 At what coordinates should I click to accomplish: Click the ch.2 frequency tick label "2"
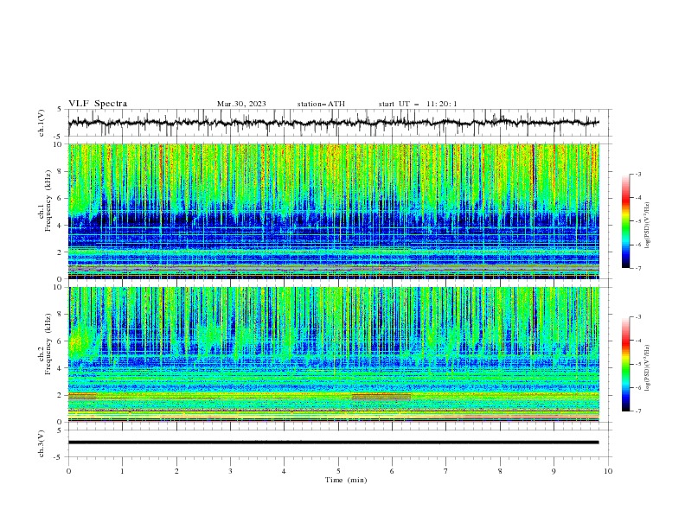[x=61, y=395]
